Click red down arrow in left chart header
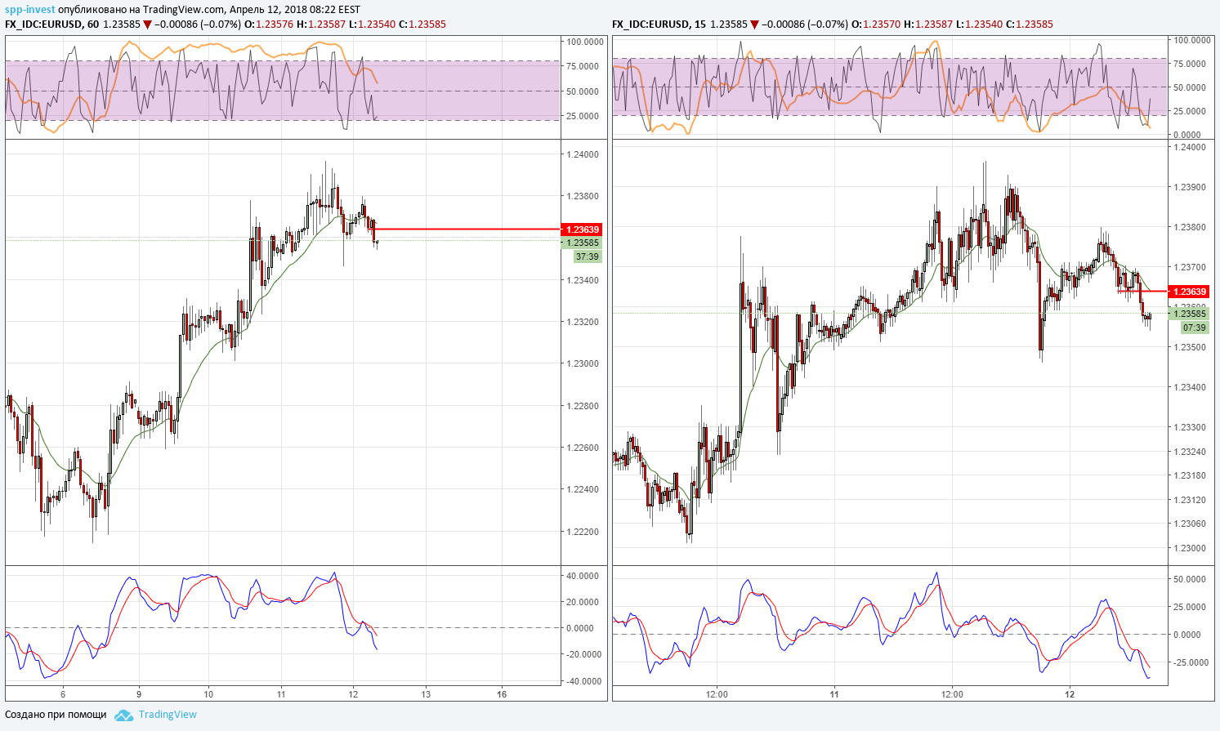Screen dimensions: 1220x731 coord(147,25)
